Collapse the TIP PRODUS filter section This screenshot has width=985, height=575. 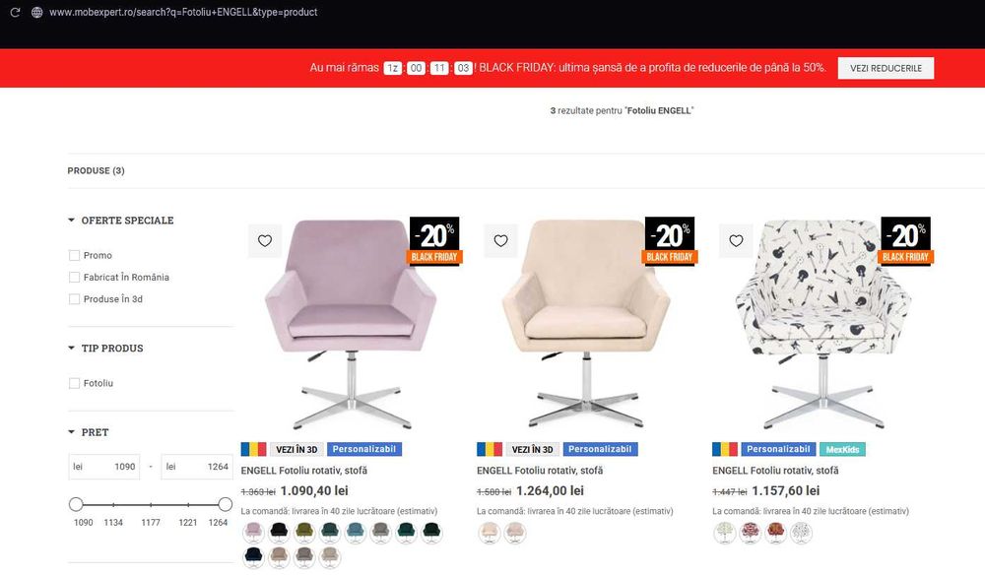(x=105, y=349)
